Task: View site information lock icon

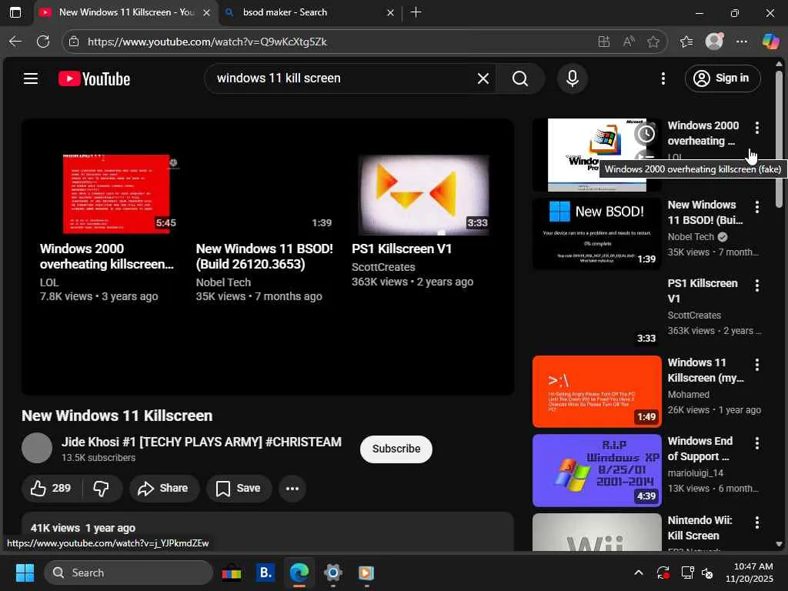Action: pos(75,42)
